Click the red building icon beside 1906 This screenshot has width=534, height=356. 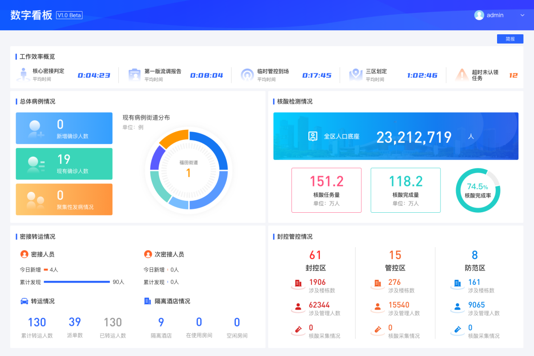point(298,283)
